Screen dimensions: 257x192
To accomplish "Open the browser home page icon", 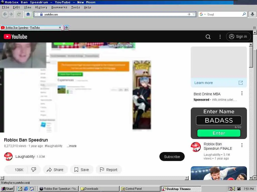I will [x=28, y=14].
